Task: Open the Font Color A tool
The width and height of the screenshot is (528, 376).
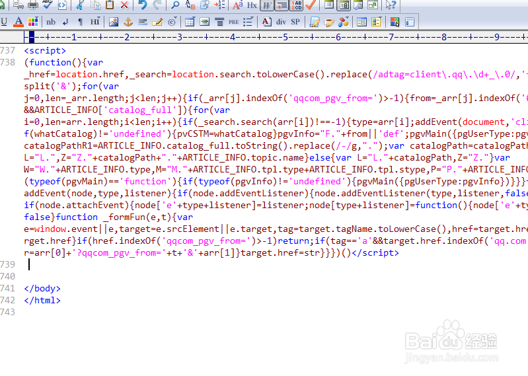Action: (x=19, y=22)
